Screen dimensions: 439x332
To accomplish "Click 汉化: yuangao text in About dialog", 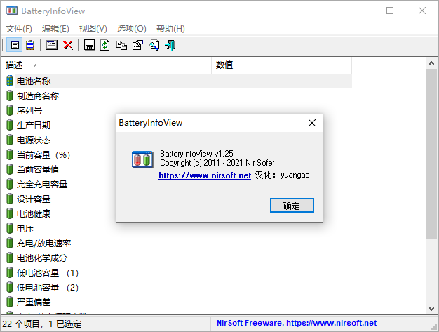I will [282, 175].
